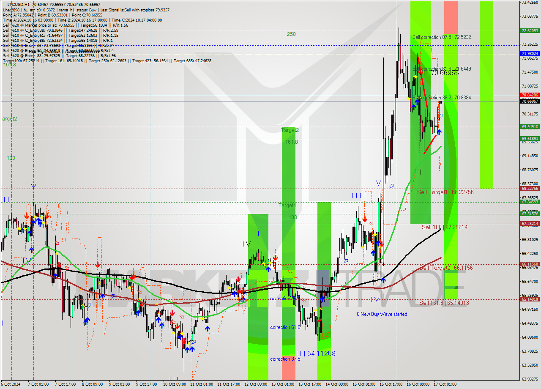Click the green 67.84593 price tag

(530, 202)
